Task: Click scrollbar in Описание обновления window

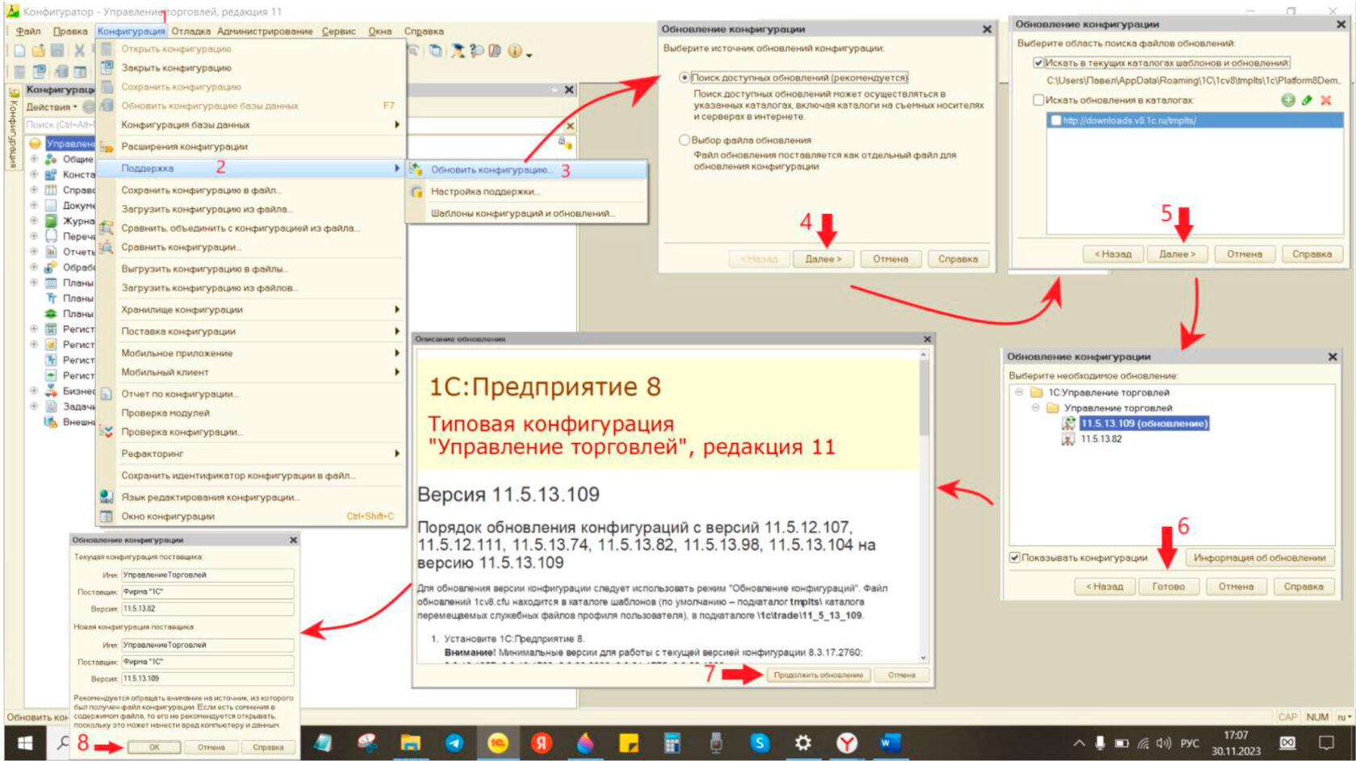Action: pyautogui.click(x=923, y=399)
